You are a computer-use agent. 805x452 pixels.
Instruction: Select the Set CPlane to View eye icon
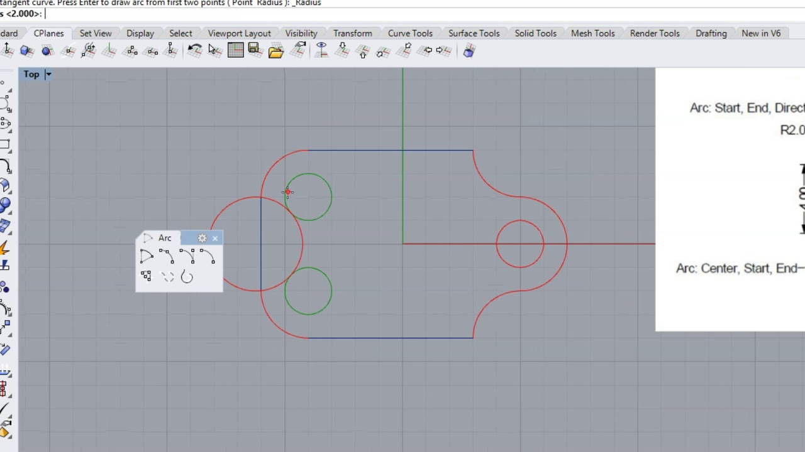[x=321, y=50]
